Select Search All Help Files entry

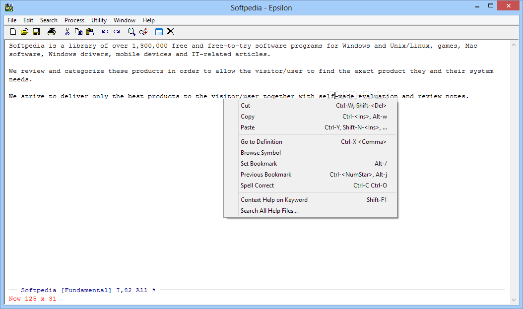310,211
